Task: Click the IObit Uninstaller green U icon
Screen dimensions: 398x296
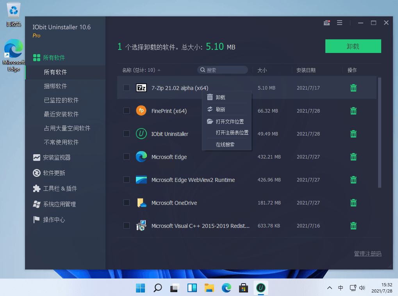Action: click(x=141, y=134)
